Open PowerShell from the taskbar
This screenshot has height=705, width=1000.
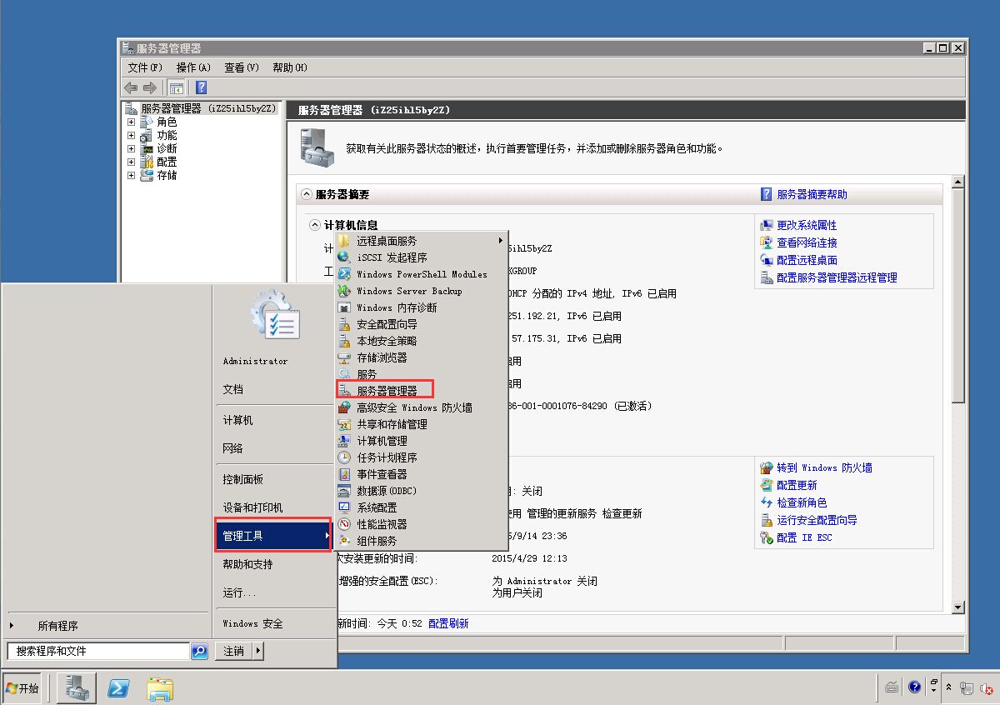click(x=119, y=687)
